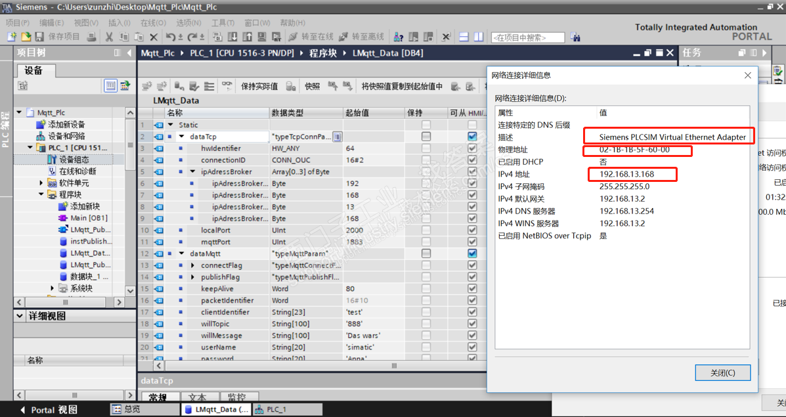This screenshot has width=786, height=417.
Task: Open the 工具(T) menu
Action: (223, 23)
